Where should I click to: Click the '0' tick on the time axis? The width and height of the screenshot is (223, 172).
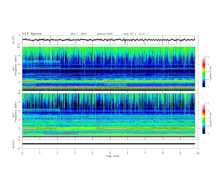22,153
